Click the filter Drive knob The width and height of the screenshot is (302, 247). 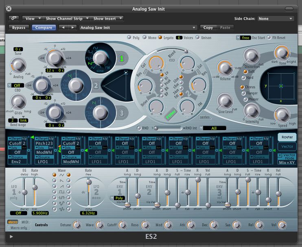tap(156, 106)
